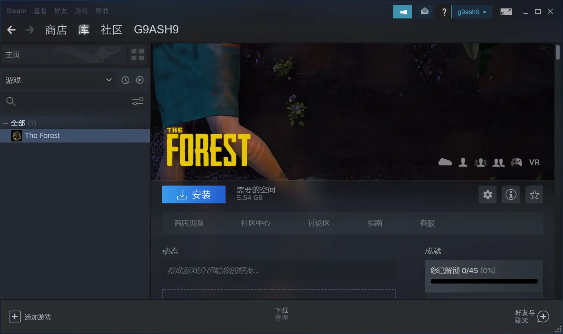
Task: Click the add game plus icon
Action: (15, 317)
